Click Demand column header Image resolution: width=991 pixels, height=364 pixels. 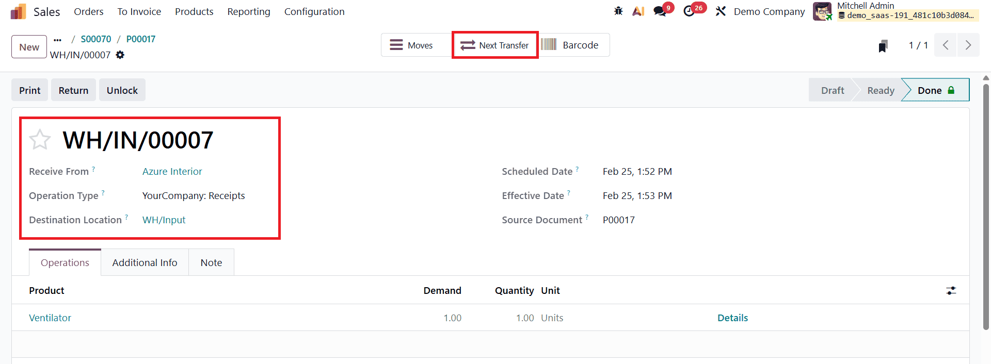click(x=442, y=290)
